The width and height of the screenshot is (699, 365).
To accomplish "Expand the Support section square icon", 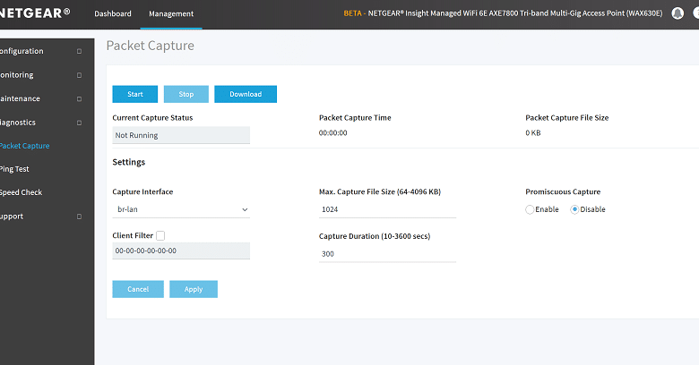I will (x=80, y=216).
